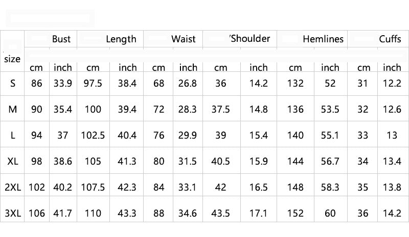The image size is (409, 237).
Task: Select the 3XL size row label
Action: pyautogui.click(x=13, y=214)
